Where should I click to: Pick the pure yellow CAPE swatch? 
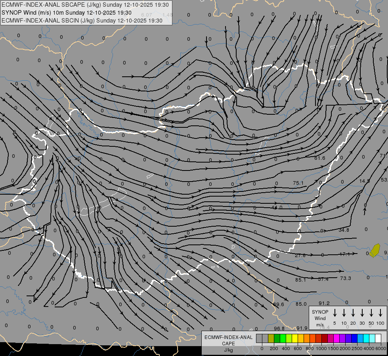[x=295, y=338]
